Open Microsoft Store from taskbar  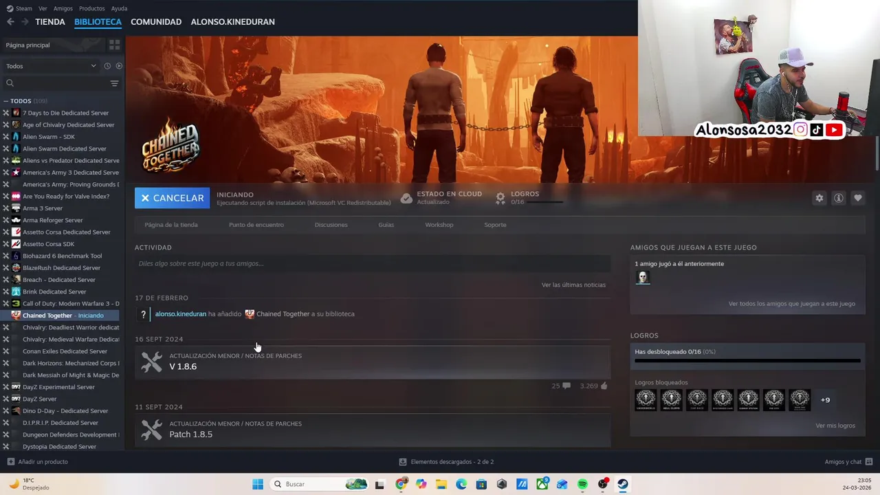coord(481,484)
